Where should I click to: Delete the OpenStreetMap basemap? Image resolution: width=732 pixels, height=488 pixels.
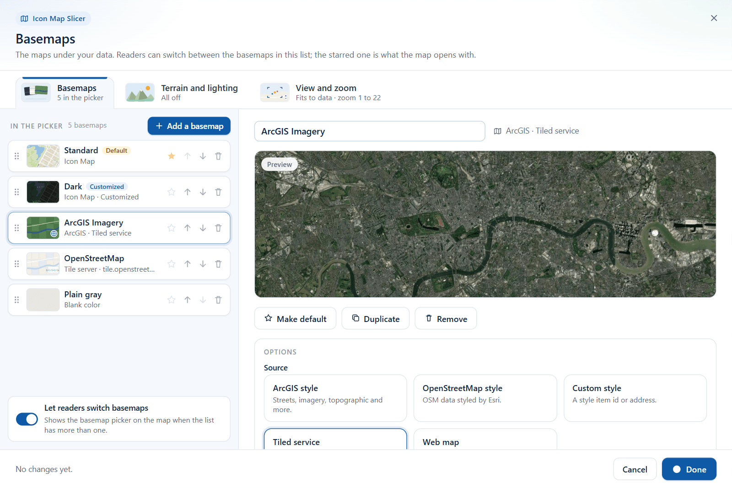coord(218,264)
